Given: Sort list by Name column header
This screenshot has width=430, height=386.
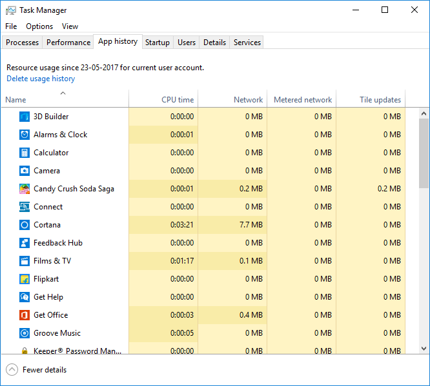Looking at the screenshot, I should 16,100.
